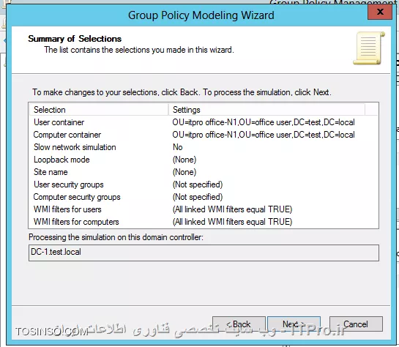Select the Selection column header

[x=99, y=110]
